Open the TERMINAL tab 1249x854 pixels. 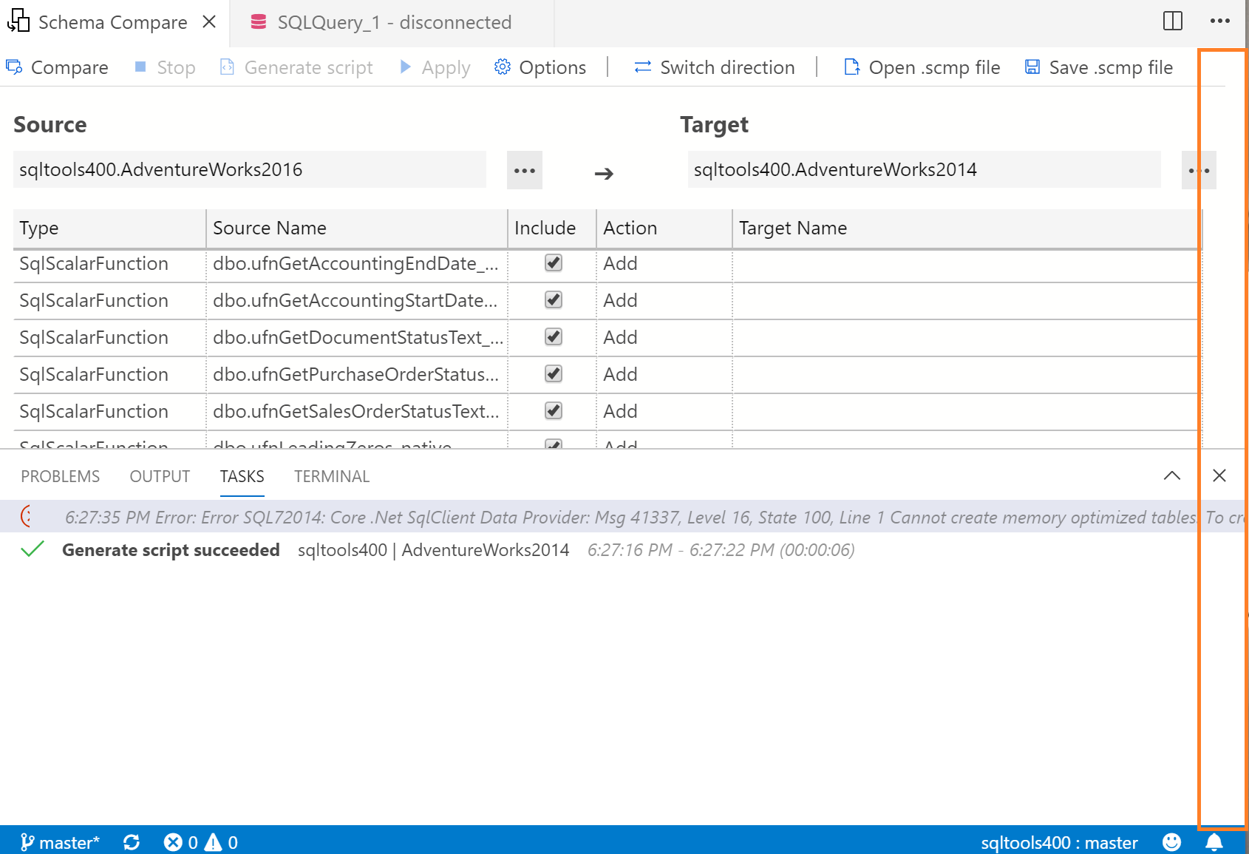pyautogui.click(x=331, y=476)
